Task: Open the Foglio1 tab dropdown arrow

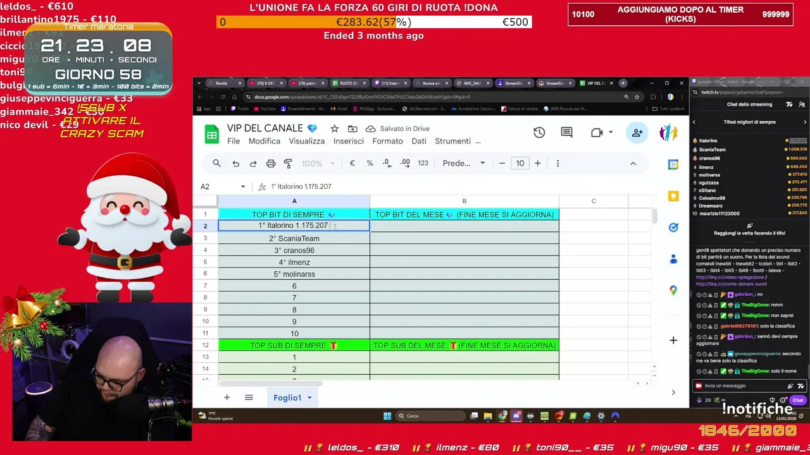Action: click(309, 397)
